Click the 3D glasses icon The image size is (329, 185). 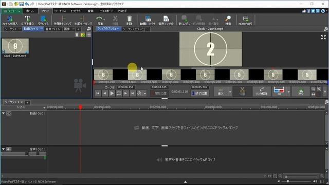[x=279, y=91]
